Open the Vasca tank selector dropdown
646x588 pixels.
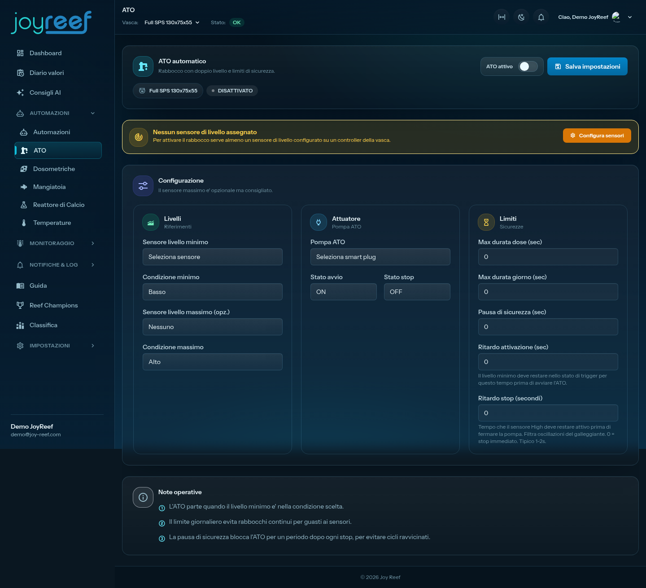pos(172,22)
